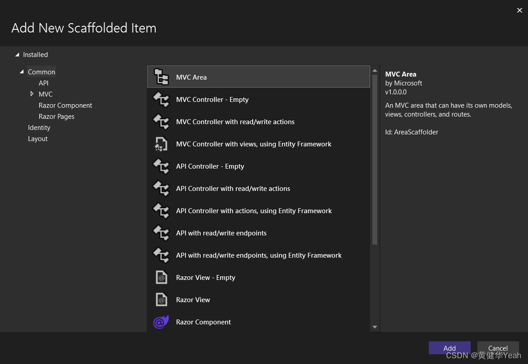The height and width of the screenshot is (364, 528).
Task: Click the MVC Controller - Empty icon
Action: pos(161,100)
